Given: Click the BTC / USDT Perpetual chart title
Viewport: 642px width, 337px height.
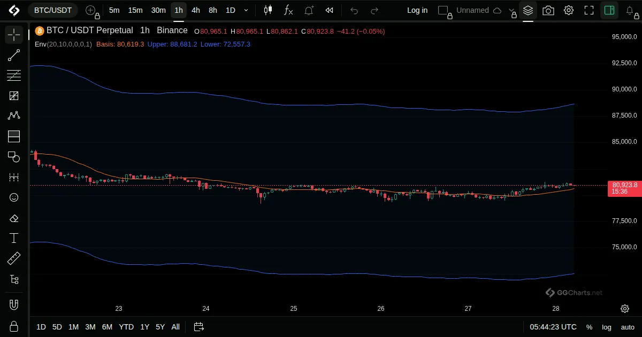Looking at the screenshot, I should pos(90,30).
